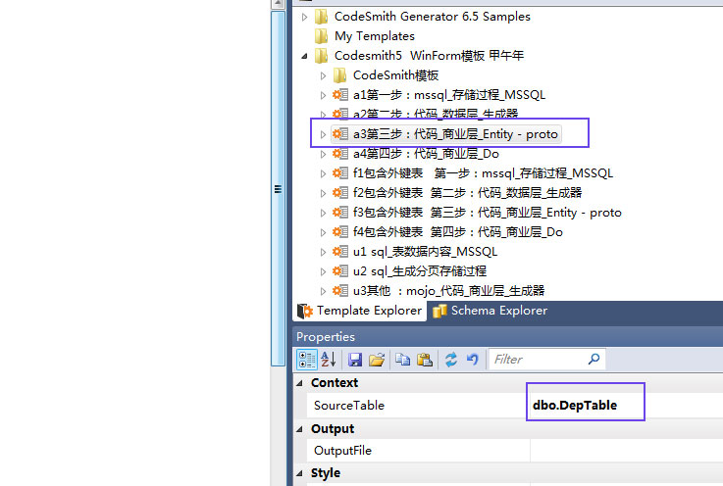Click the template icon beside f2包含外键表
Screen dimensions: 723x486
pyautogui.click(x=340, y=193)
